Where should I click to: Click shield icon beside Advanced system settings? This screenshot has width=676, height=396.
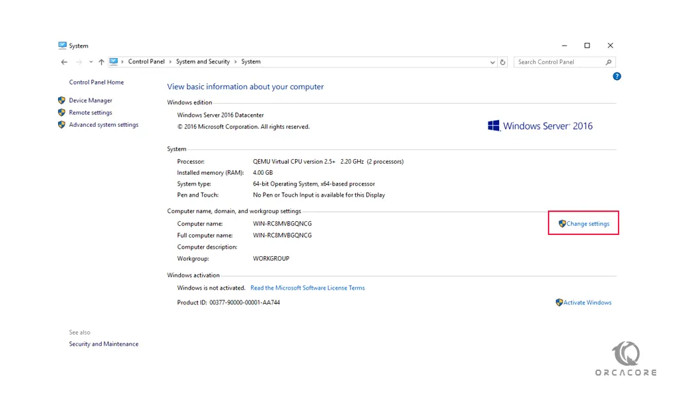pos(61,125)
